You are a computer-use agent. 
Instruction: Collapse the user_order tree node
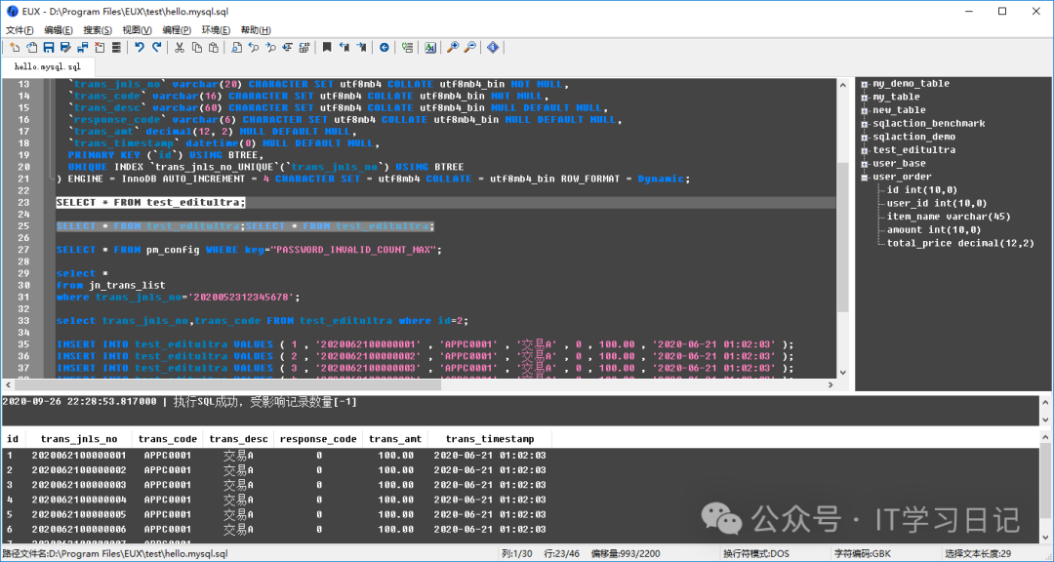click(865, 178)
